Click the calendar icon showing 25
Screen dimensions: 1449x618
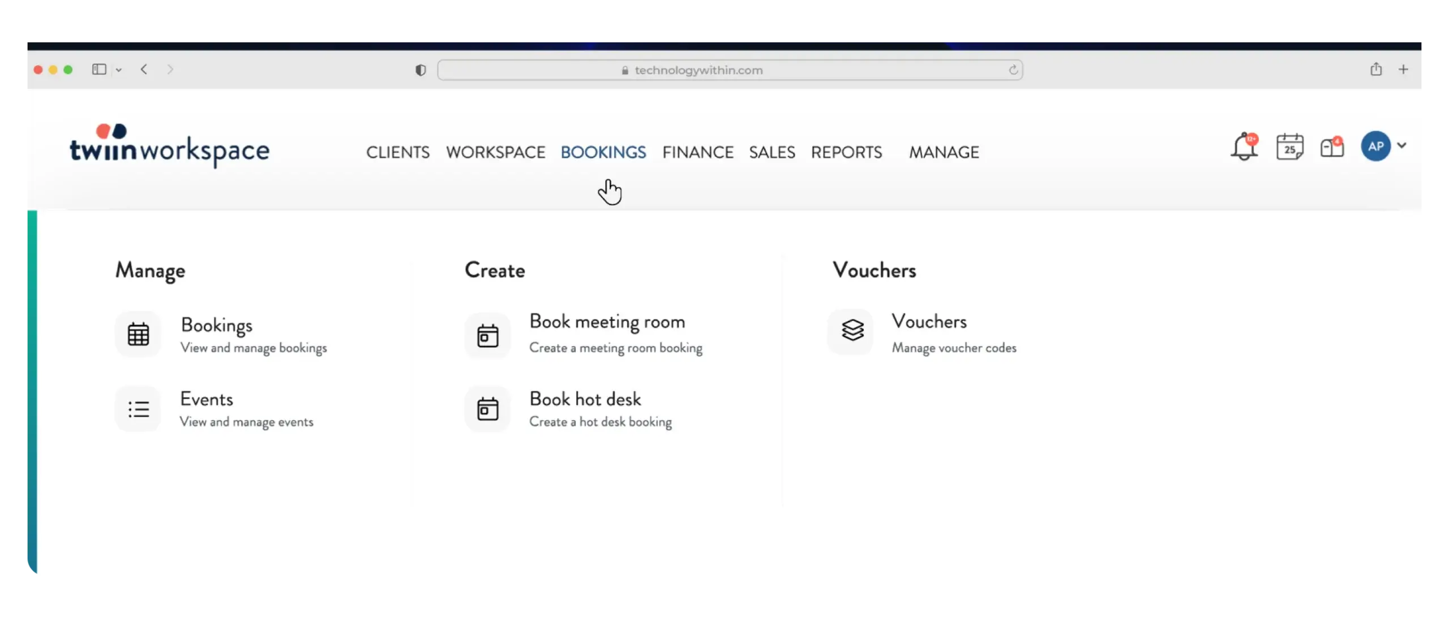tap(1289, 148)
